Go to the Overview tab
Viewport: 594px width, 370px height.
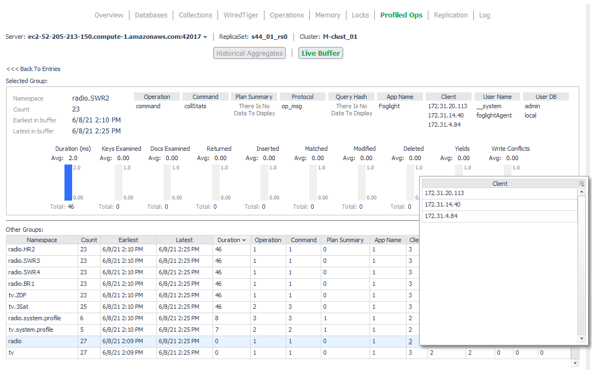pos(109,15)
